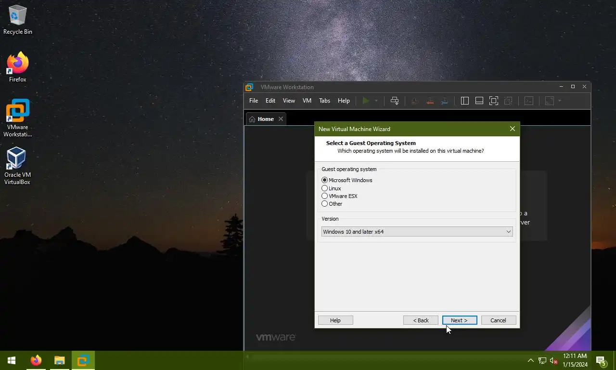Open Recycle Bin desktop icon
616x370 pixels.
tap(18, 20)
